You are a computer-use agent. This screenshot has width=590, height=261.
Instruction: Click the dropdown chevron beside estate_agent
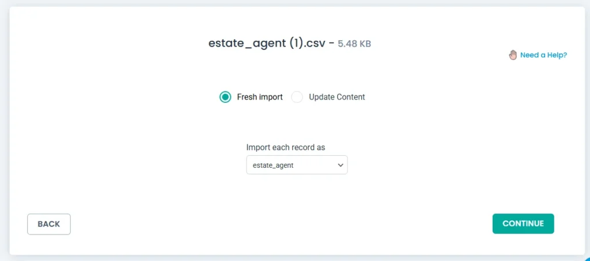click(339, 166)
